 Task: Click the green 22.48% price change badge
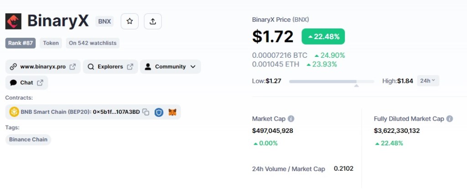click(x=323, y=36)
